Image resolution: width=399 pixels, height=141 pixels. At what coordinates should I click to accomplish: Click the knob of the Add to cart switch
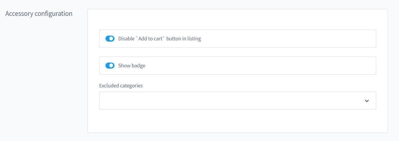pos(111,39)
